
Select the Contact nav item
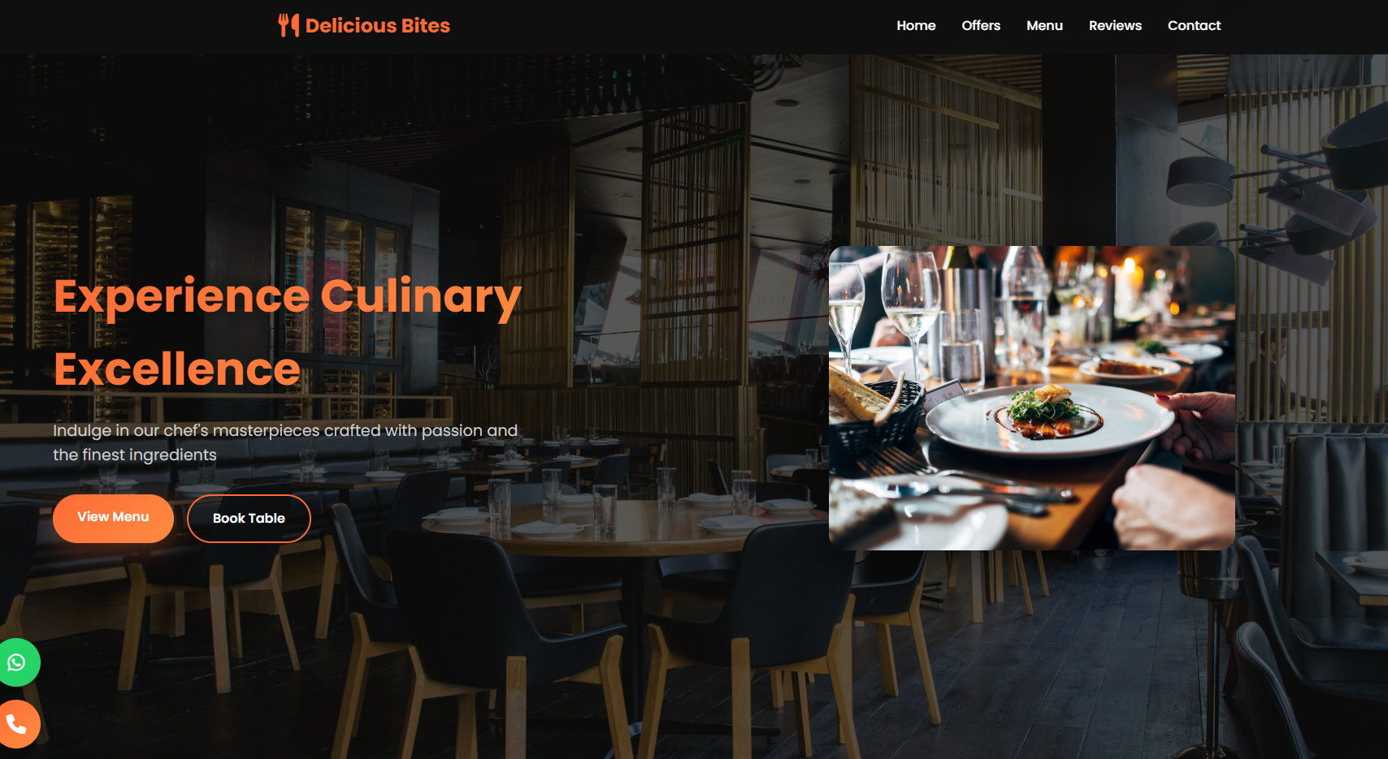[1194, 25]
